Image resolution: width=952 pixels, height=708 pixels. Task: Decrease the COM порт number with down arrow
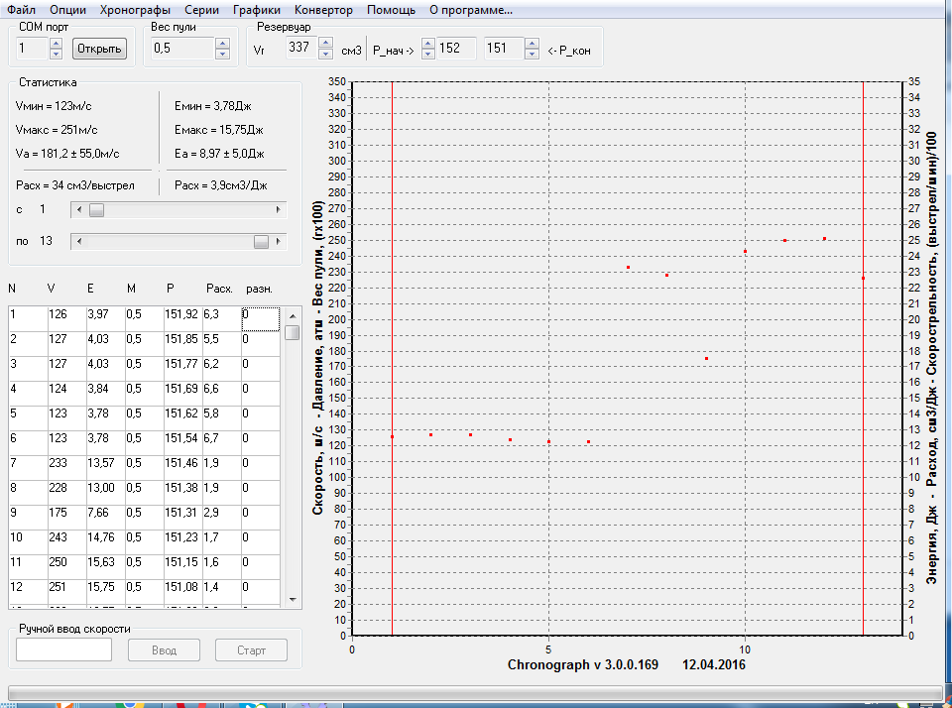click(x=56, y=54)
